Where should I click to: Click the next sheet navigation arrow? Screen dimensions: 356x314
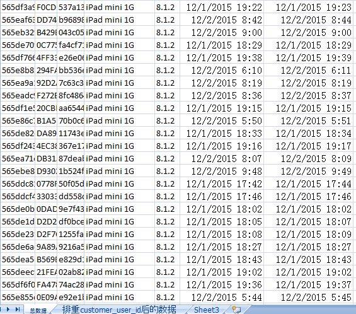click(8, 309)
